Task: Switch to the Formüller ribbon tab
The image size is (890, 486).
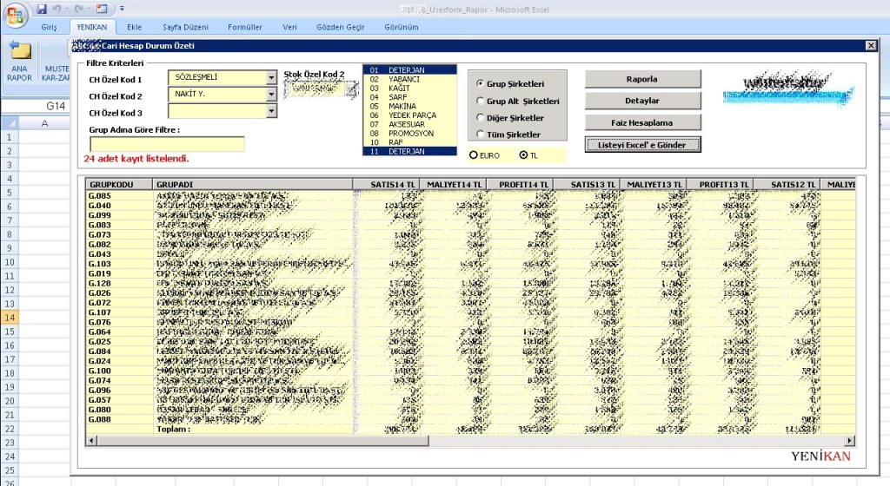Action: (x=244, y=27)
